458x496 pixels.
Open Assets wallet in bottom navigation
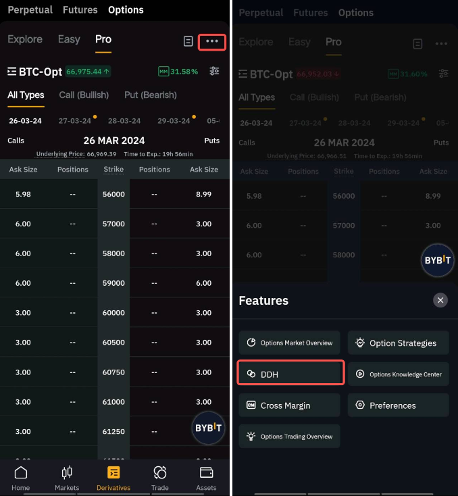click(206, 478)
